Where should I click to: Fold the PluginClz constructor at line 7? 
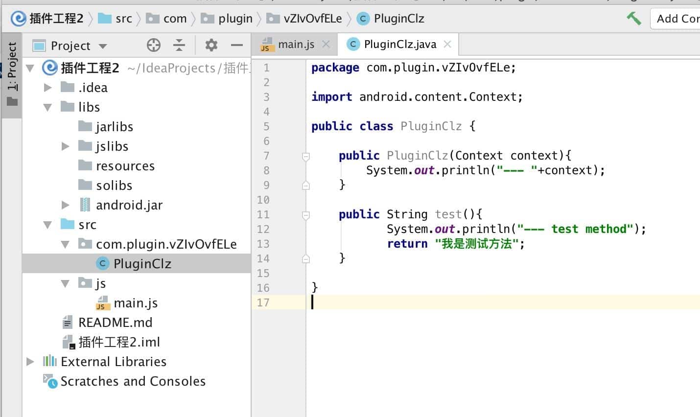tap(306, 157)
